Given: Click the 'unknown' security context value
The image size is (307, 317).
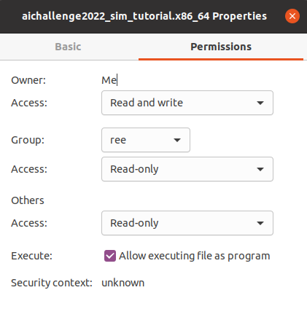Looking at the screenshot, I should click(x=123, y=283).
